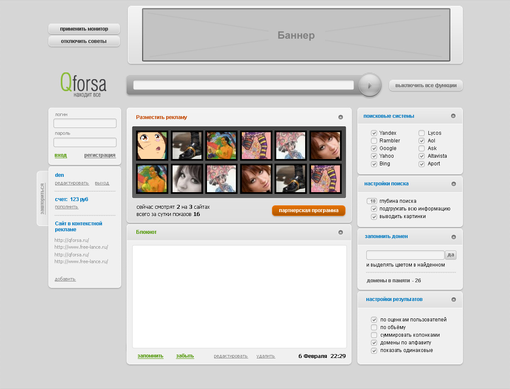Enable the Rambler search engine

(374, 141)
